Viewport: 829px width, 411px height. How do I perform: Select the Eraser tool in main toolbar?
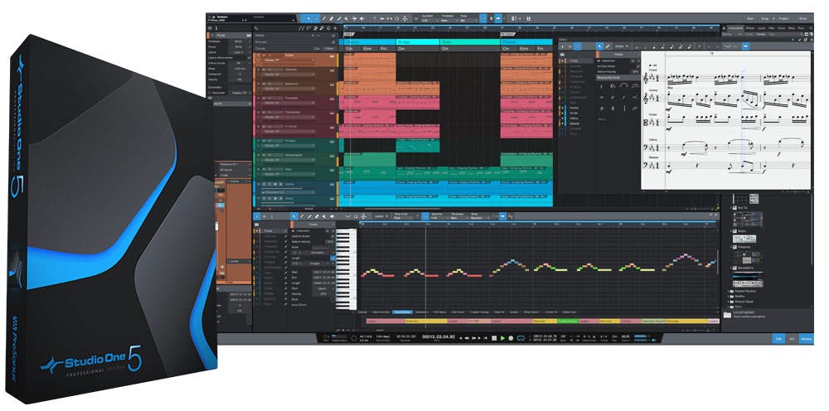point(331,18)
